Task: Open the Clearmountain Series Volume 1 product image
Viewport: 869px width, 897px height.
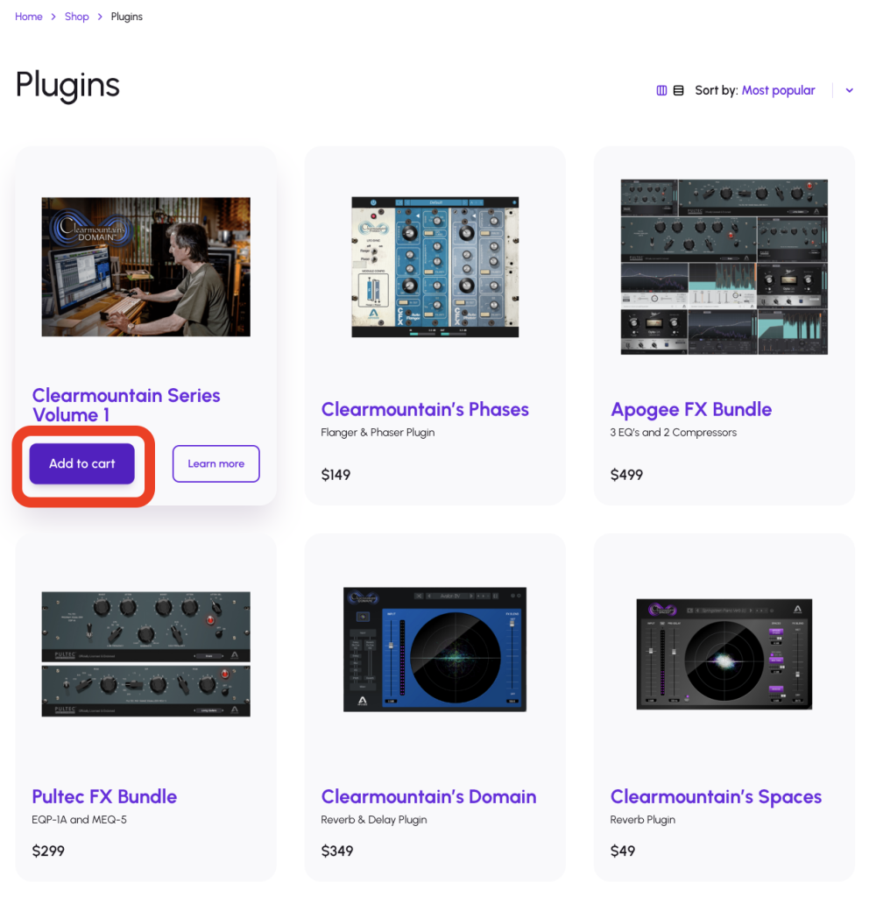Action: click(145, 266)
